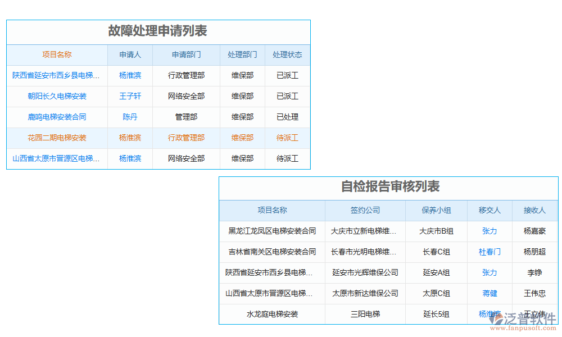Select applicant 王子轩
This screenshot has height=337, width=562.
point(130,96)
